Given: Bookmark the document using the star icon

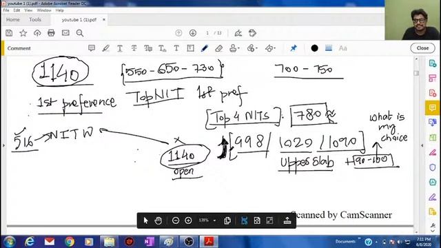Looking at the screenshot, I should click(x=23, y=33).
